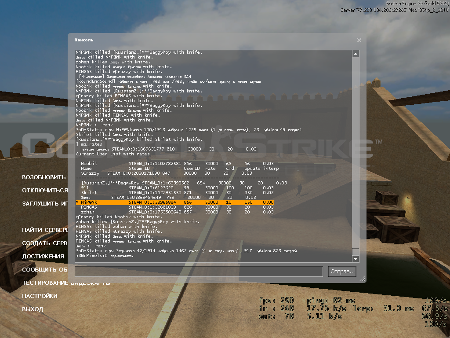This screenshot has height=338, width=450.
Task: Click ВЫХОД to quit the game
Action: 33,309
